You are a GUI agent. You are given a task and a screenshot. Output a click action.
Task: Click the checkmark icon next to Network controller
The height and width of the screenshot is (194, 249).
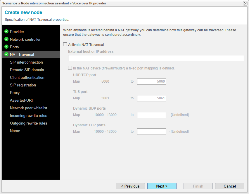tap(6, 39)
